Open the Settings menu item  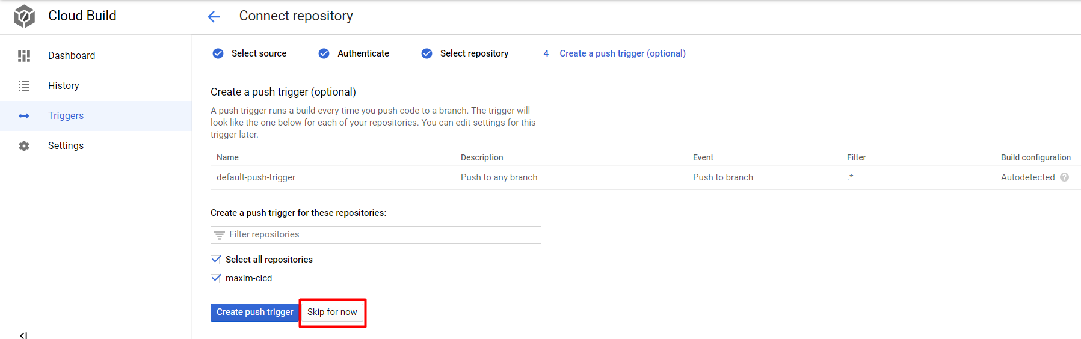coord(66,146)
